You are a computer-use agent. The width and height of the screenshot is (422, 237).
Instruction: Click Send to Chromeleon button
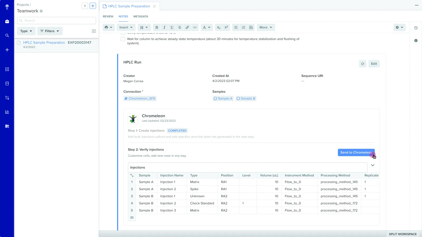point(356,152)
